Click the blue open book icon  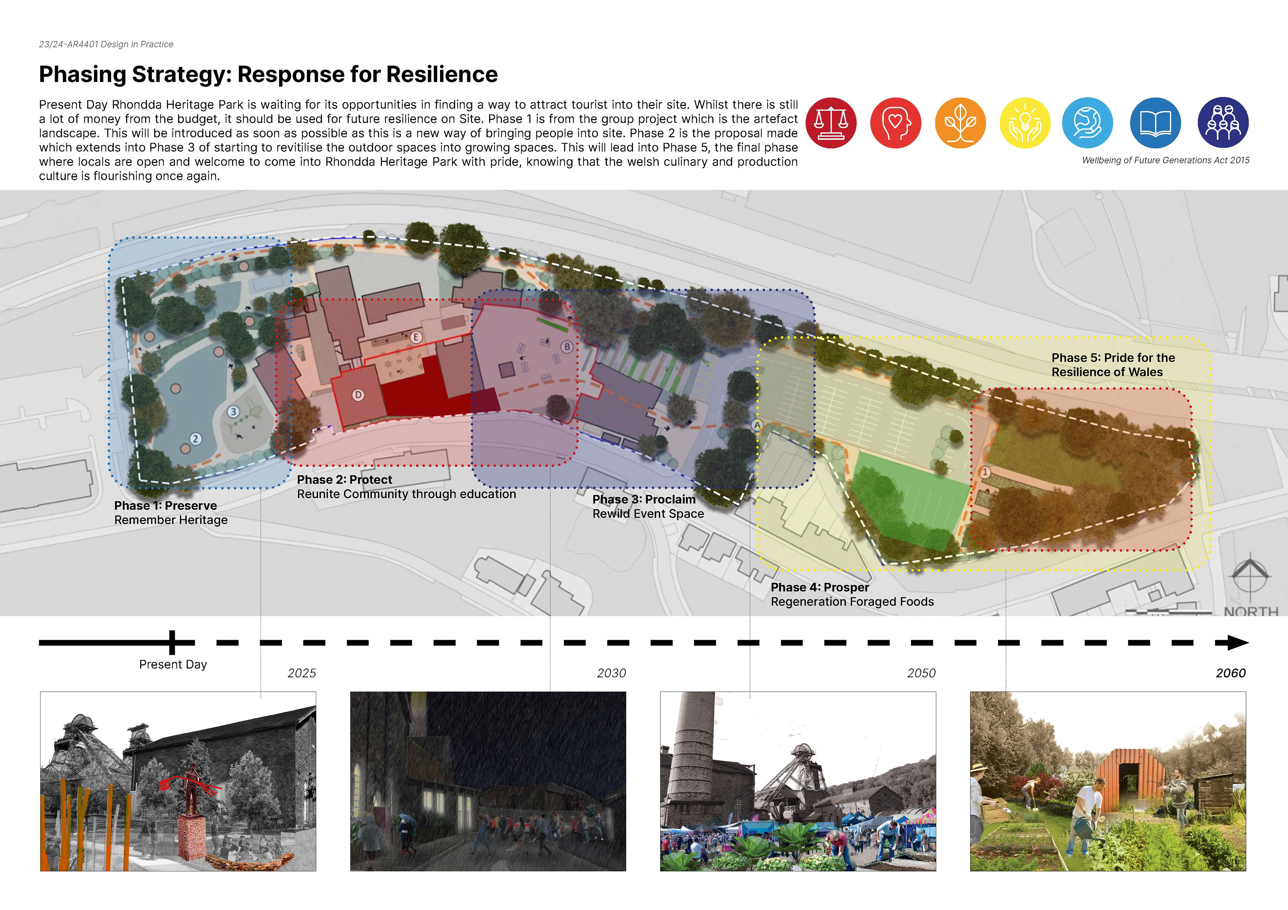(x=1156, y=123)
